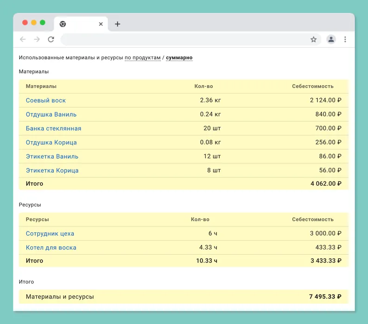
Task: Click the '256.00 ₽' cost cell
Action: [x=328, y=142]
